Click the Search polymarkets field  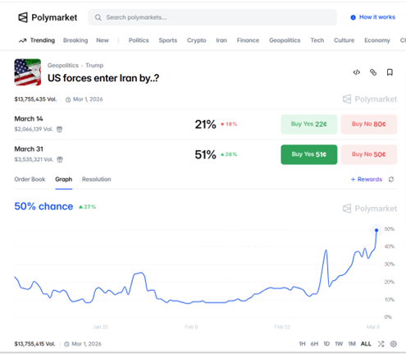point(212,17)
